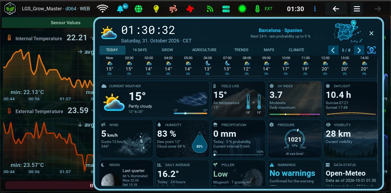Screen dimensions: 391x193
Task: Close the weather popup
Action: click(371, 33)
